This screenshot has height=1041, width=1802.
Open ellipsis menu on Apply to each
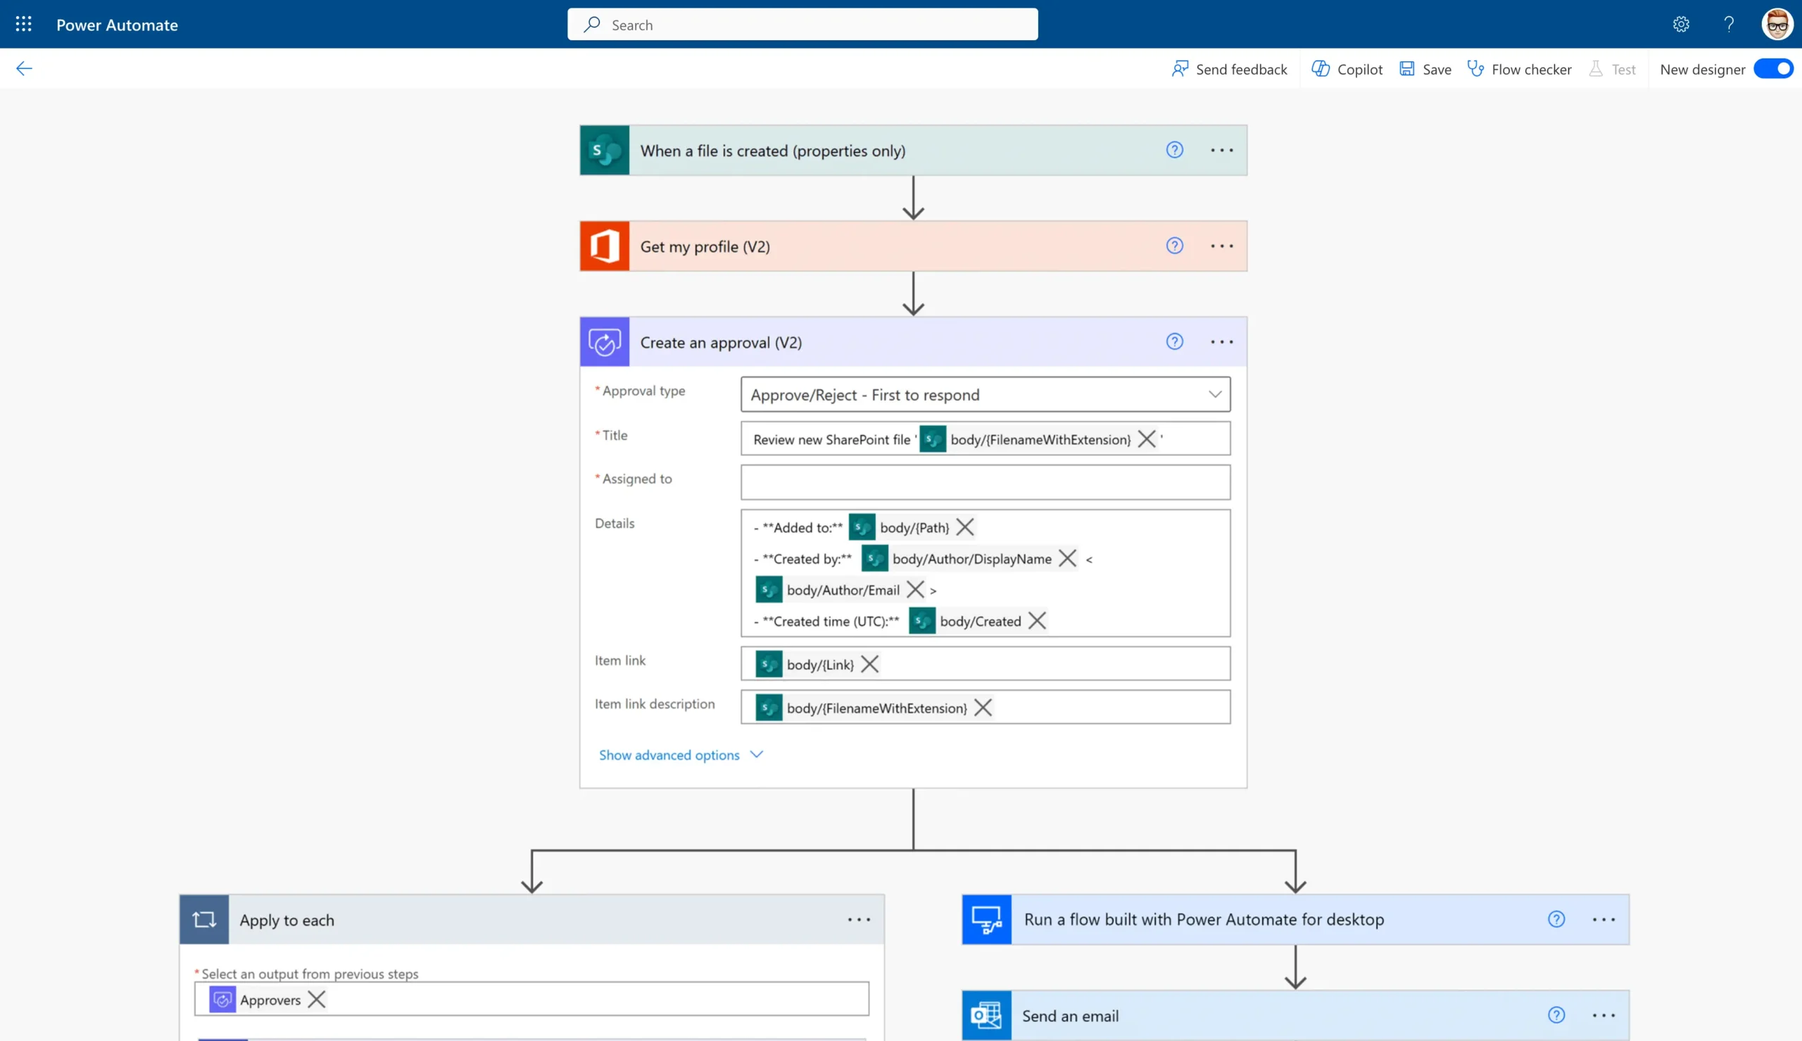(859, 919)
